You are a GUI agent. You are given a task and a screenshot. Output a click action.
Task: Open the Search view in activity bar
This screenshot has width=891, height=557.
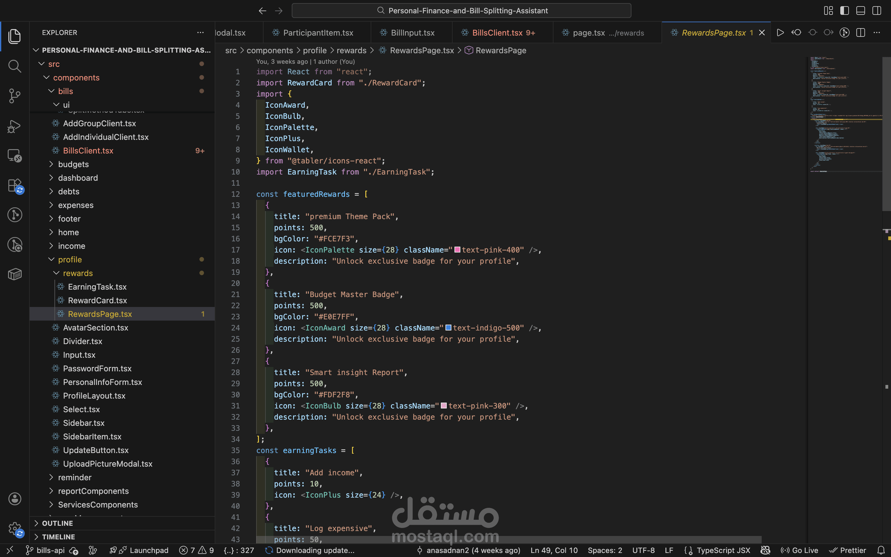click(14, 66)
